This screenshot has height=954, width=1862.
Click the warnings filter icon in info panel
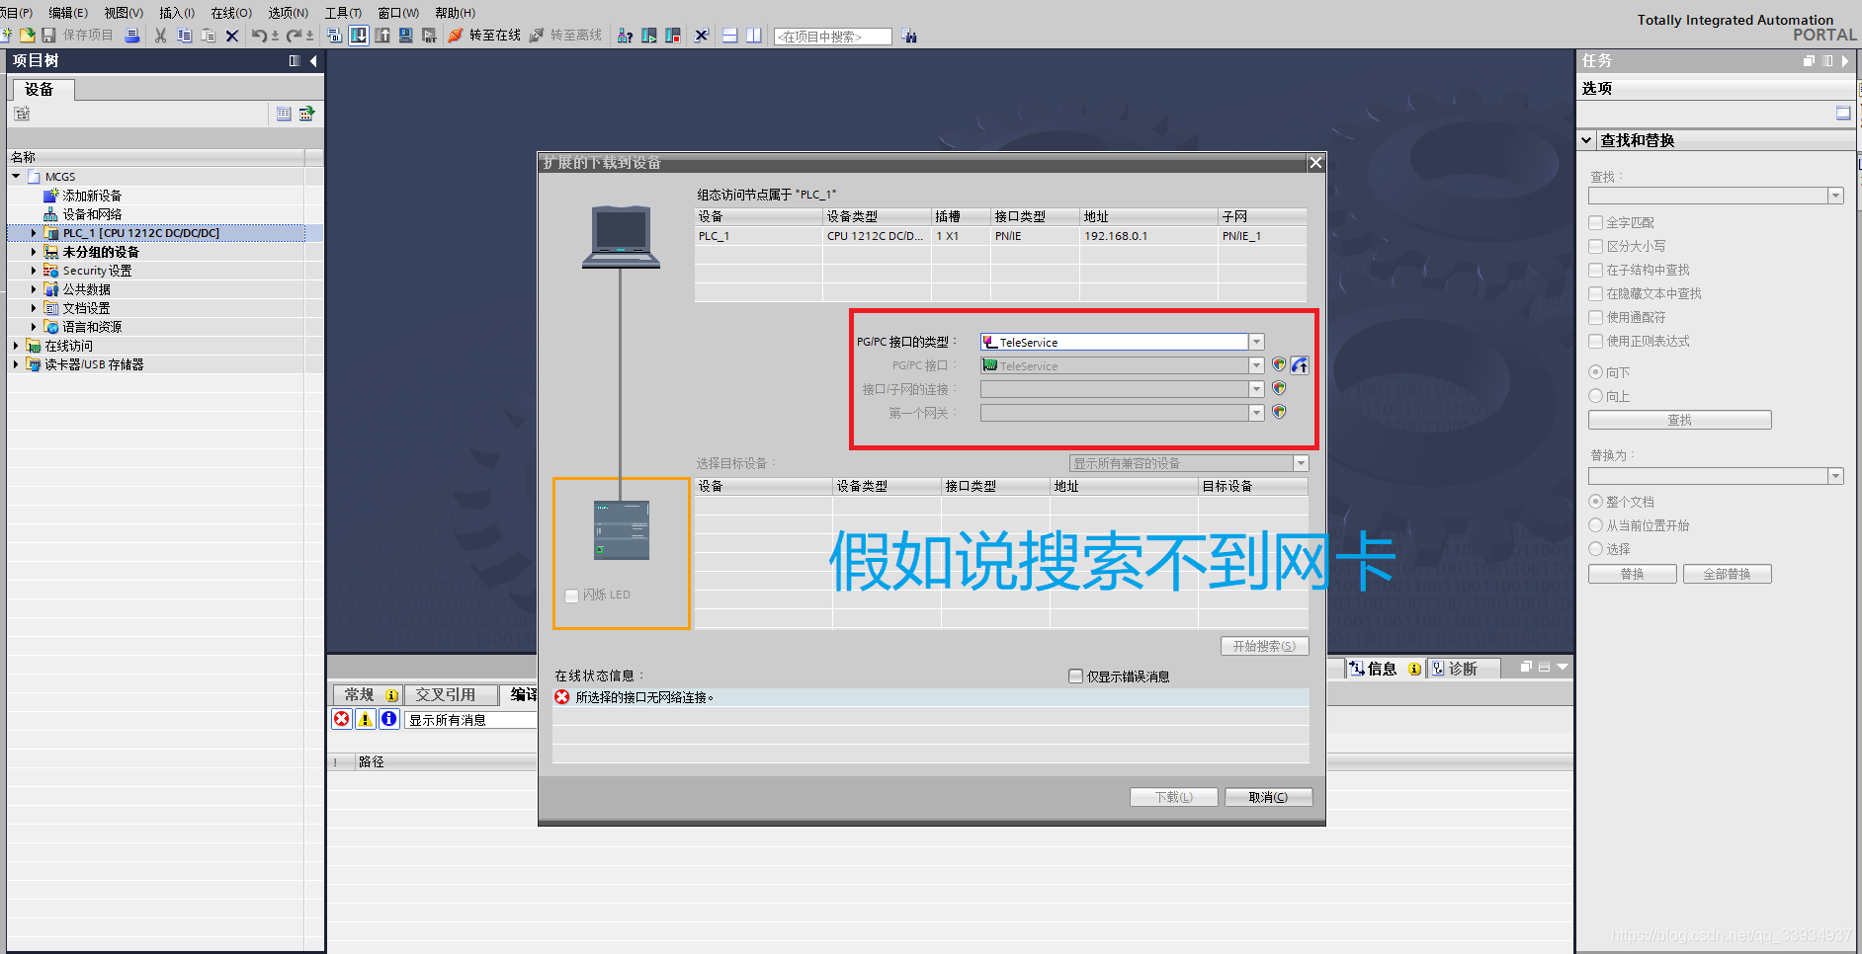coord(366,719)
